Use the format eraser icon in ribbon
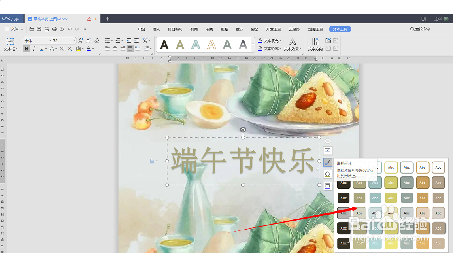The height and width of the screenshot is (253, 453). click(x=96, y=40)
